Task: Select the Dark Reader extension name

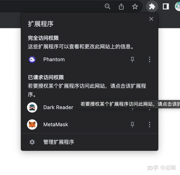Action: pos(58,107)
